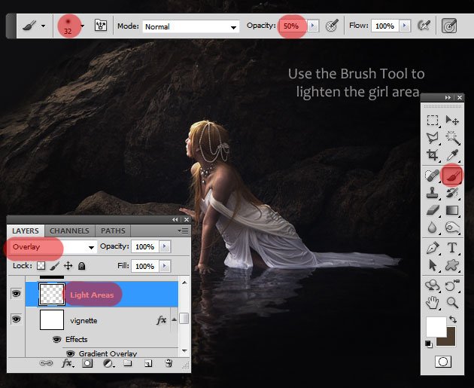Hide the Light Areas layer
Viewport: 474px width, 388px height.
point(16,293)
